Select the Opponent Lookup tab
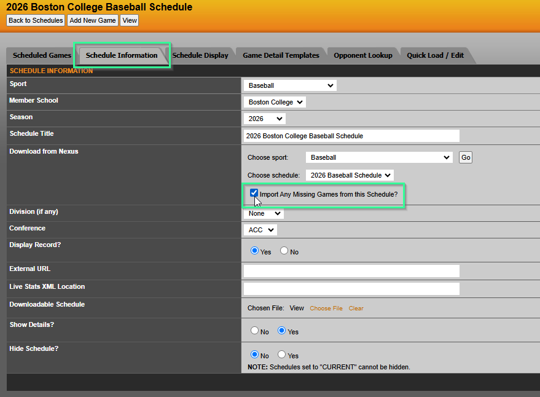 363,55
